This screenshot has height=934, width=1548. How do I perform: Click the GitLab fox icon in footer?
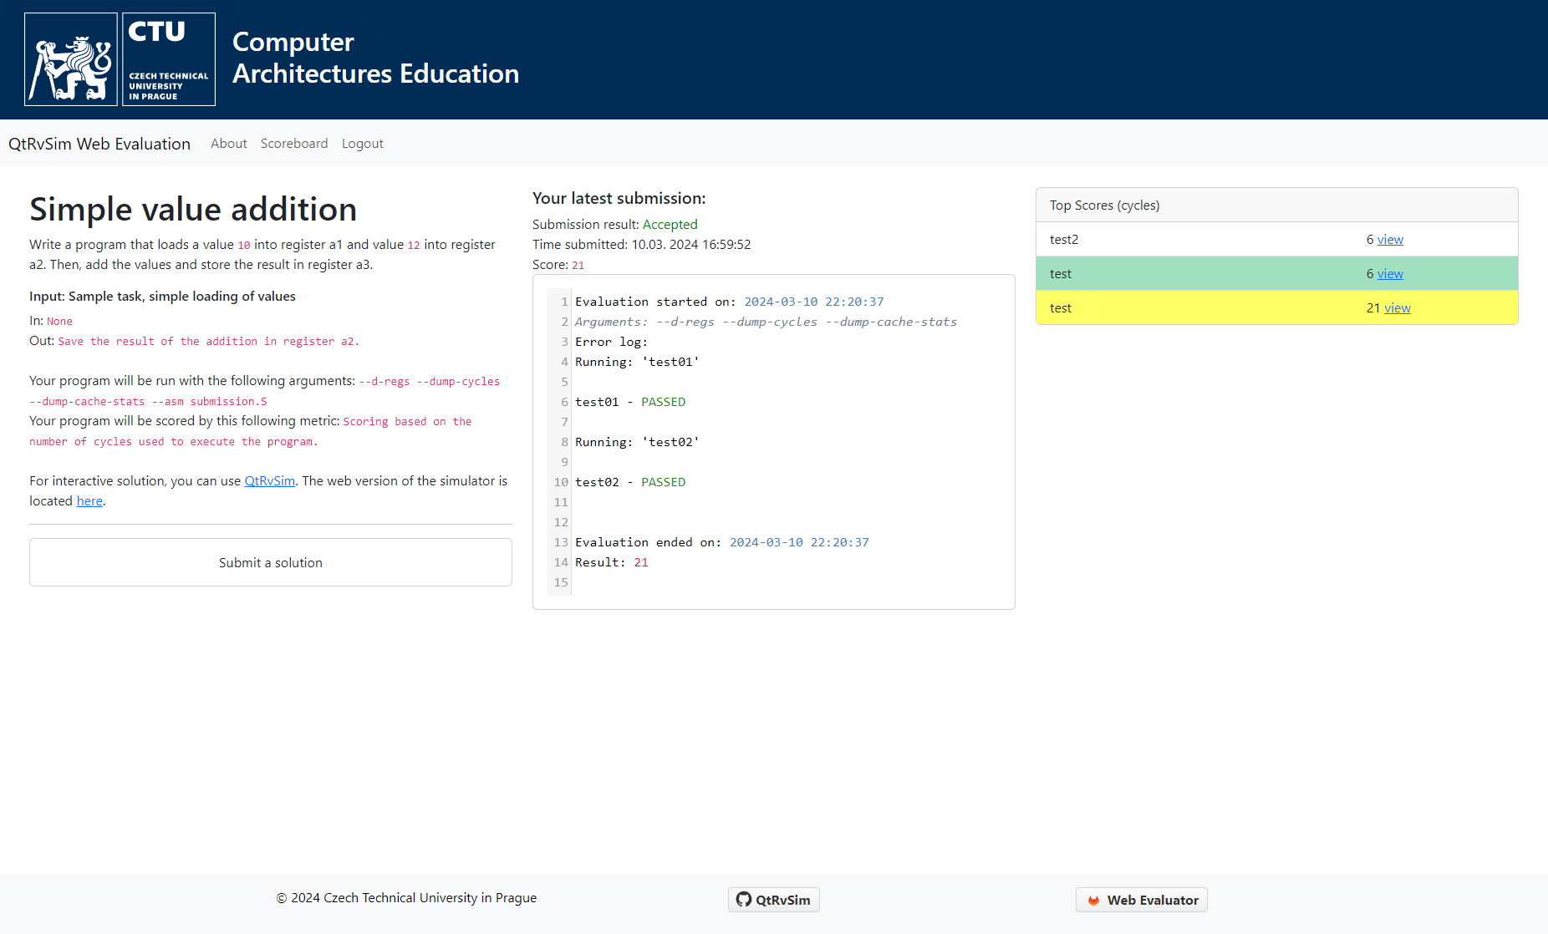pos(1093,900)
